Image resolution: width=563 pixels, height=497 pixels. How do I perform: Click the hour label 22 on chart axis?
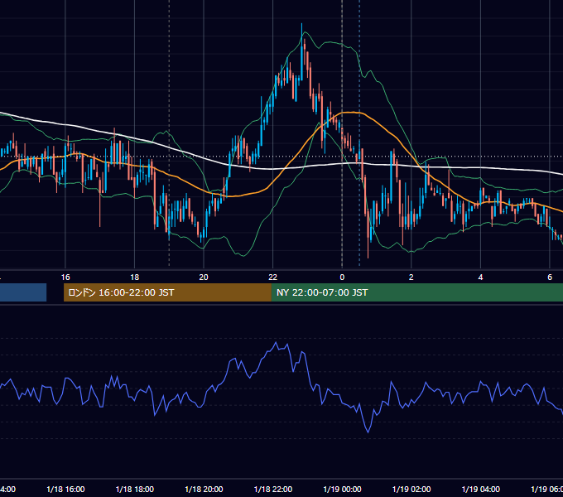coord(273,277)
